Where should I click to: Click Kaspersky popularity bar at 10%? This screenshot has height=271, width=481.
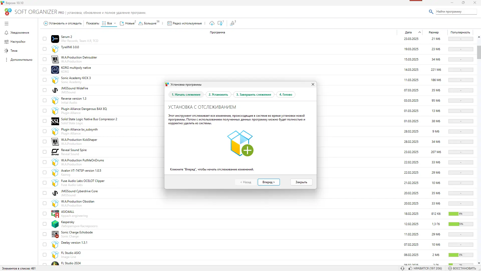click(x=460, y=224)
